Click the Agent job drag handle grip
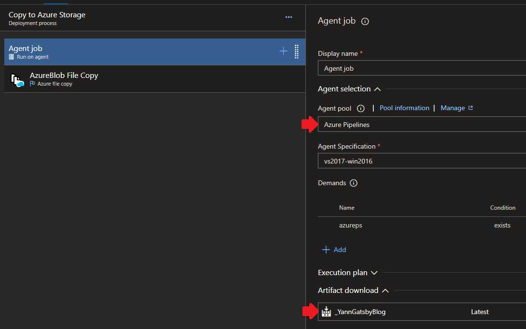The width and height of the screenshot is (526, 329). 296,51
